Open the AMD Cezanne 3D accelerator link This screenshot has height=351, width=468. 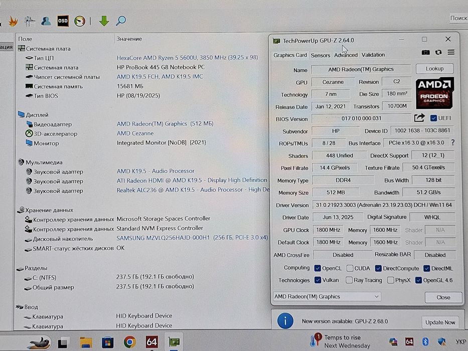click(x=135, y=133)
